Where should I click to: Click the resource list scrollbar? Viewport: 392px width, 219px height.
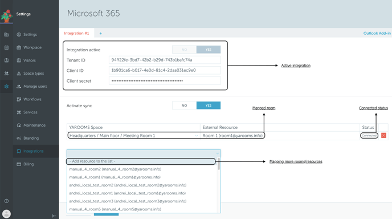click(x=219, y=164)
